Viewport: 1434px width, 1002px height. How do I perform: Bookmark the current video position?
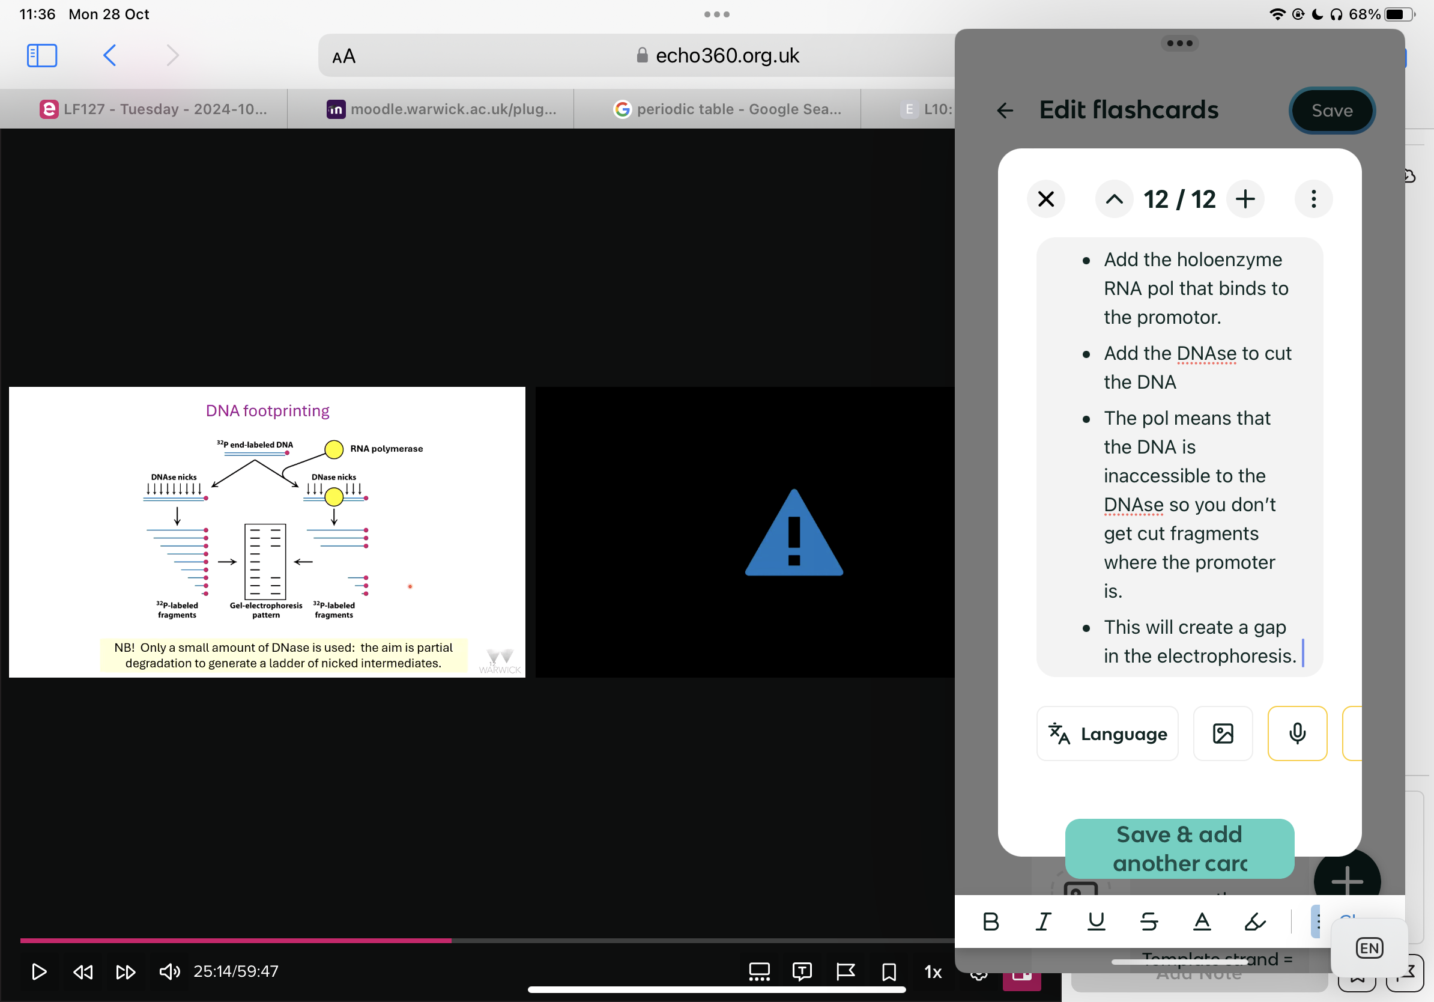click(x=889, y=971)
